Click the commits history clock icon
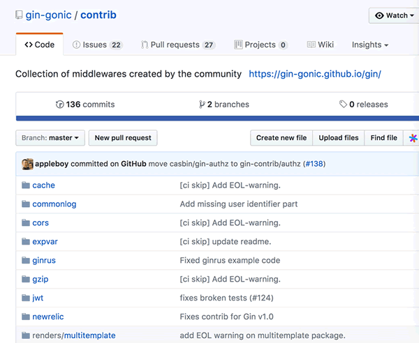 point(59,105)
